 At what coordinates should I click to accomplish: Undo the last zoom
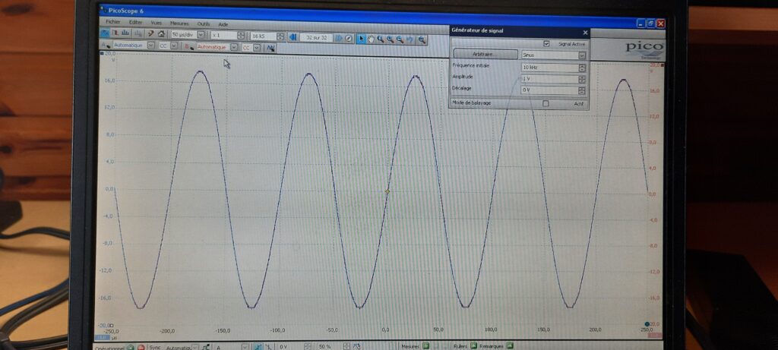click(410, 39)
